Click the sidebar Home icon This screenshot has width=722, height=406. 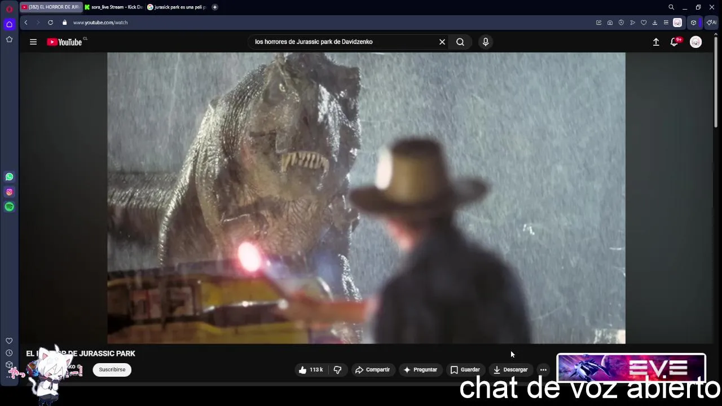9,24
